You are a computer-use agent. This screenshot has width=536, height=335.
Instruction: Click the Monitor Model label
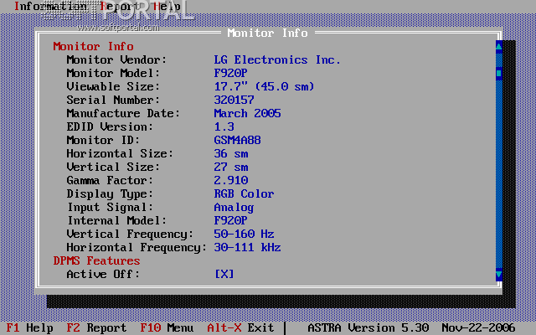click(113, 73)
